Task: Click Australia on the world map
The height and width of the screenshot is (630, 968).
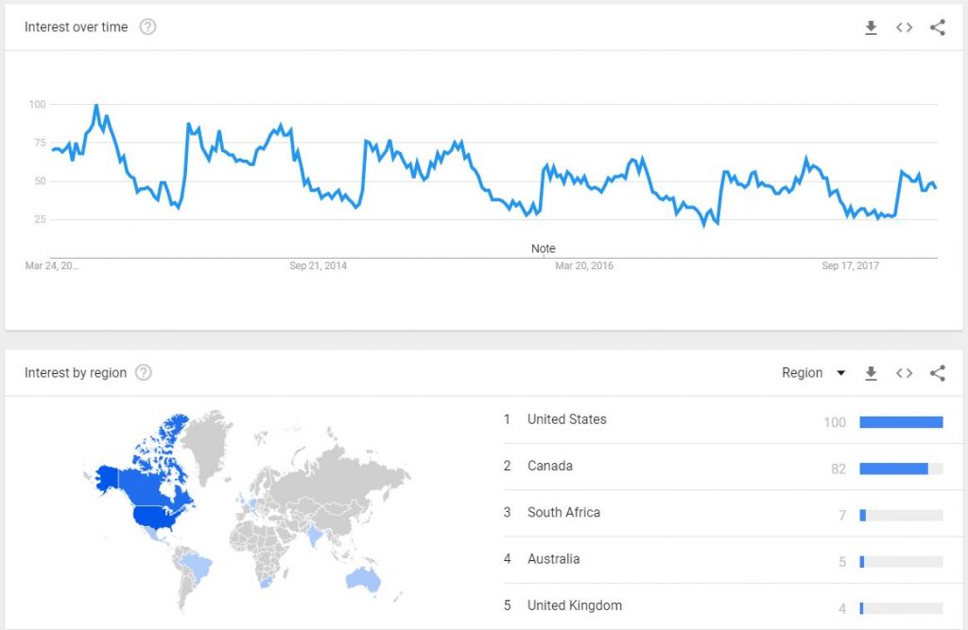Action: click(364, 579)
